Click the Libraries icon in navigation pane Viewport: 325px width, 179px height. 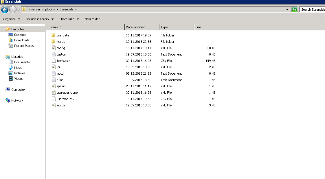[x=8, y=57]
